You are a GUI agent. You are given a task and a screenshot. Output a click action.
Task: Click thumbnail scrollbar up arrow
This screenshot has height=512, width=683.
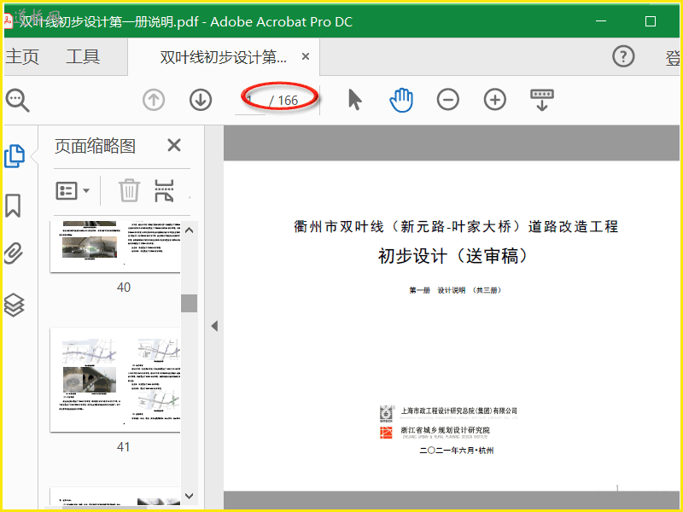point(189,230)
